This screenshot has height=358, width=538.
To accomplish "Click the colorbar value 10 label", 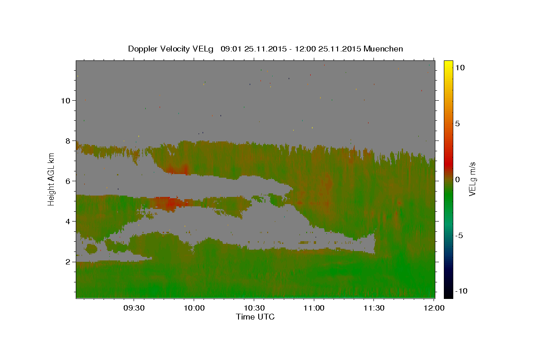I will click(x=460, y=68).
